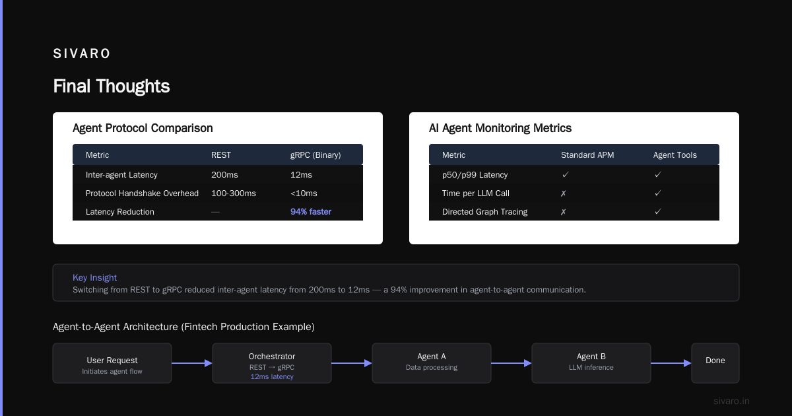This screenshot has height=416, width=792.
Task: Select the User Request flow box
Action: [x=112, y=363]
